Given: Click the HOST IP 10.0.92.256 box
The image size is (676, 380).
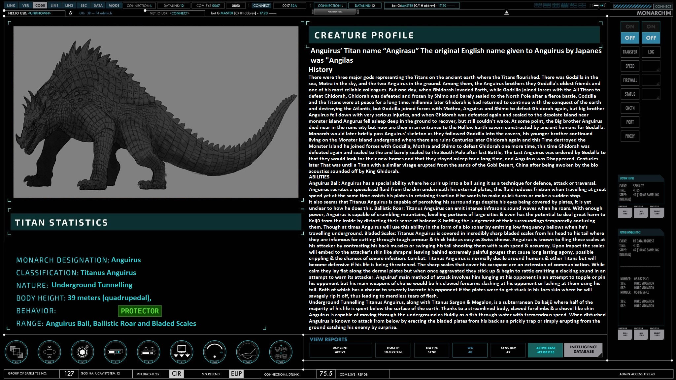Looking at the screenshot, I should pos(393,350).
